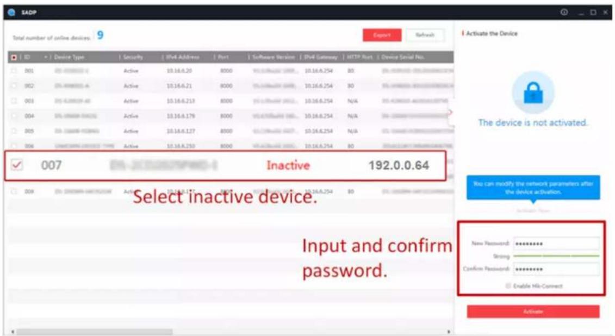
Task: Focus the New Password input field
Action: 556,244
